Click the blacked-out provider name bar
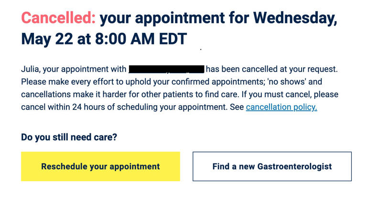 coord(166,69)
